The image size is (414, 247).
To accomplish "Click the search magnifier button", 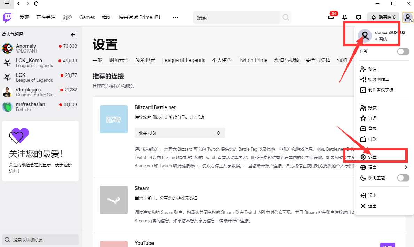I will [x=286, y=17].
